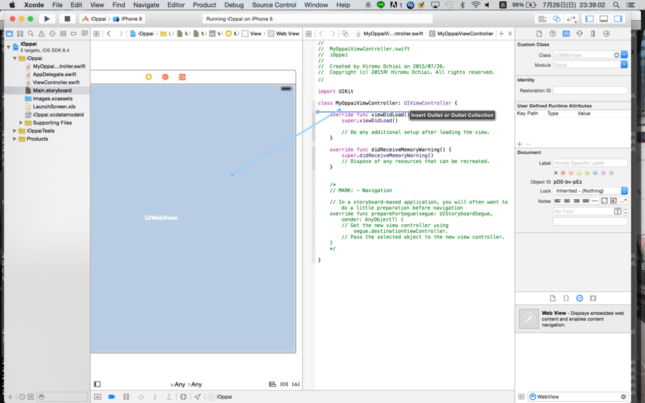Stop the running app with Stop button

(67, 19)
